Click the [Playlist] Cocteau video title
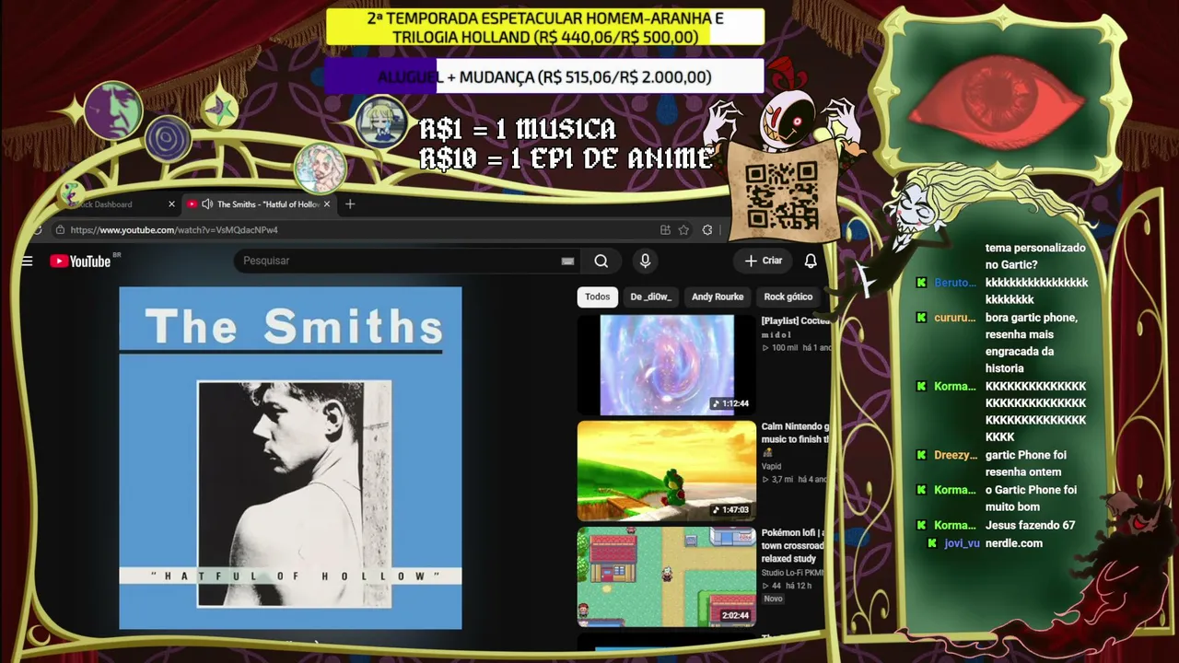The width and height of the screenshot is (1179, 663). [x=796, y=320]
